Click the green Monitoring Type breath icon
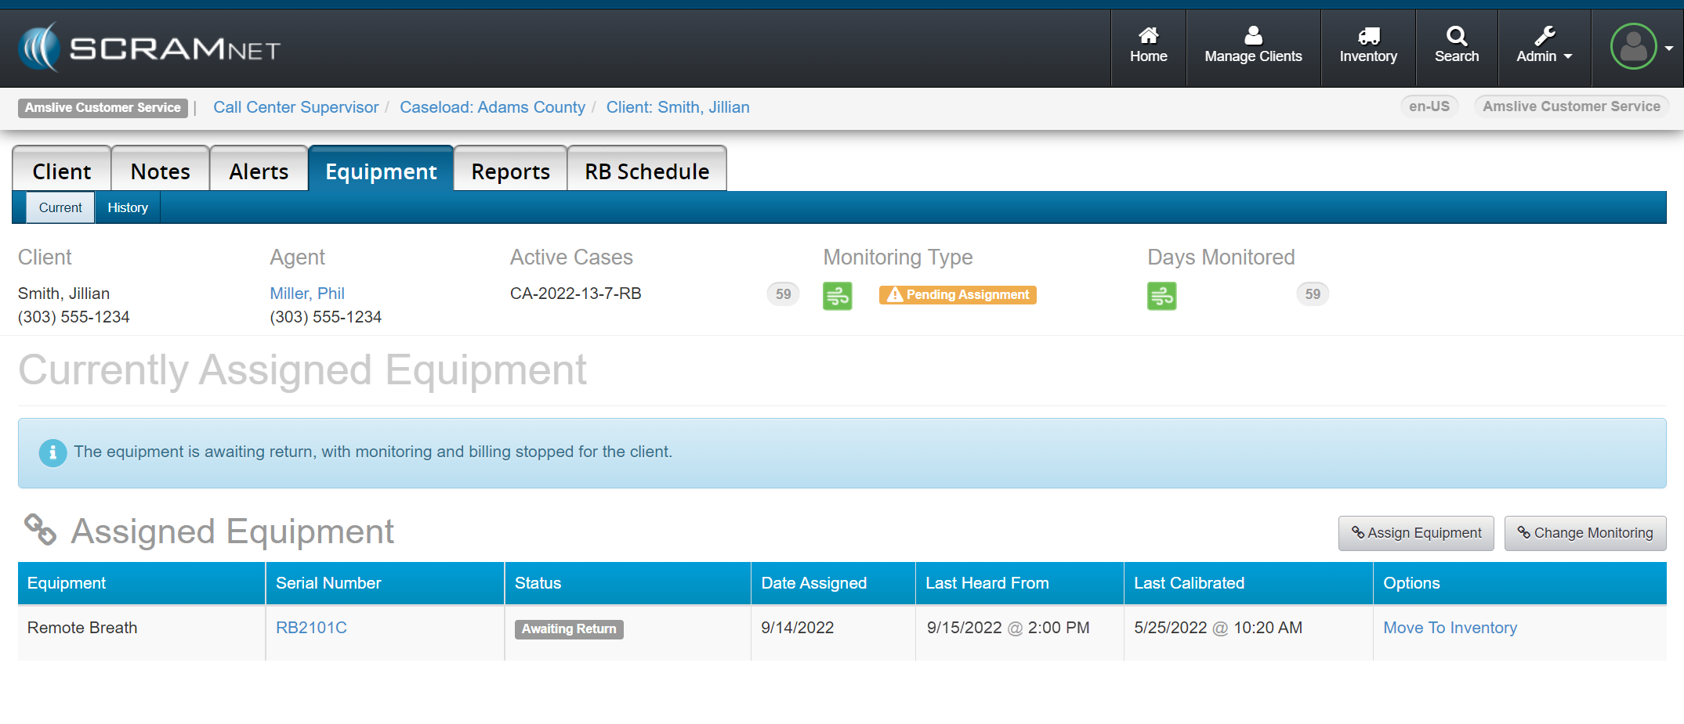Viewport: 1684px width, 724px height. [x=837, y=296]
